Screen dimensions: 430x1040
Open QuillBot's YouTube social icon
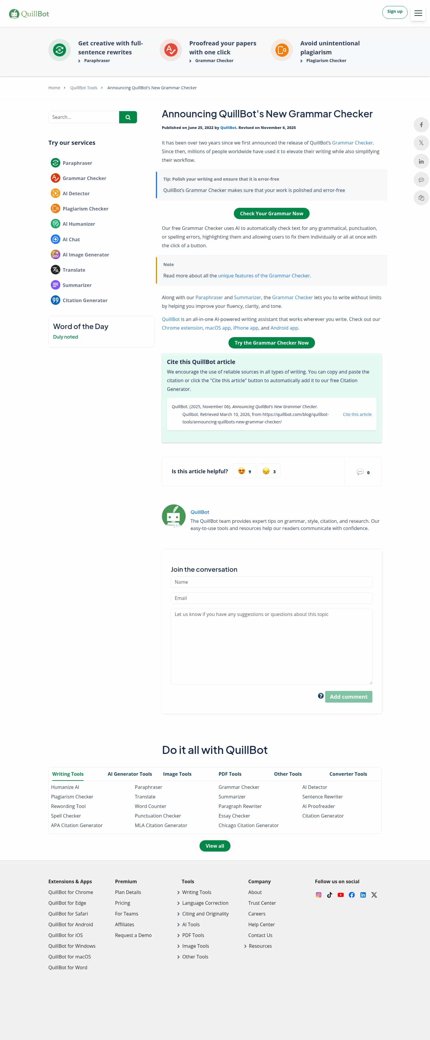[x=341, y=895]
